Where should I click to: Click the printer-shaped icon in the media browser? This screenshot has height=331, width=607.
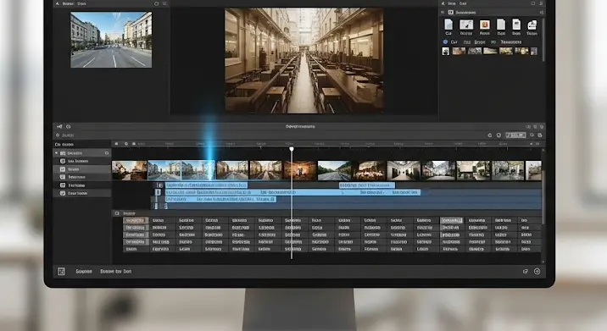tap(532, 25)
